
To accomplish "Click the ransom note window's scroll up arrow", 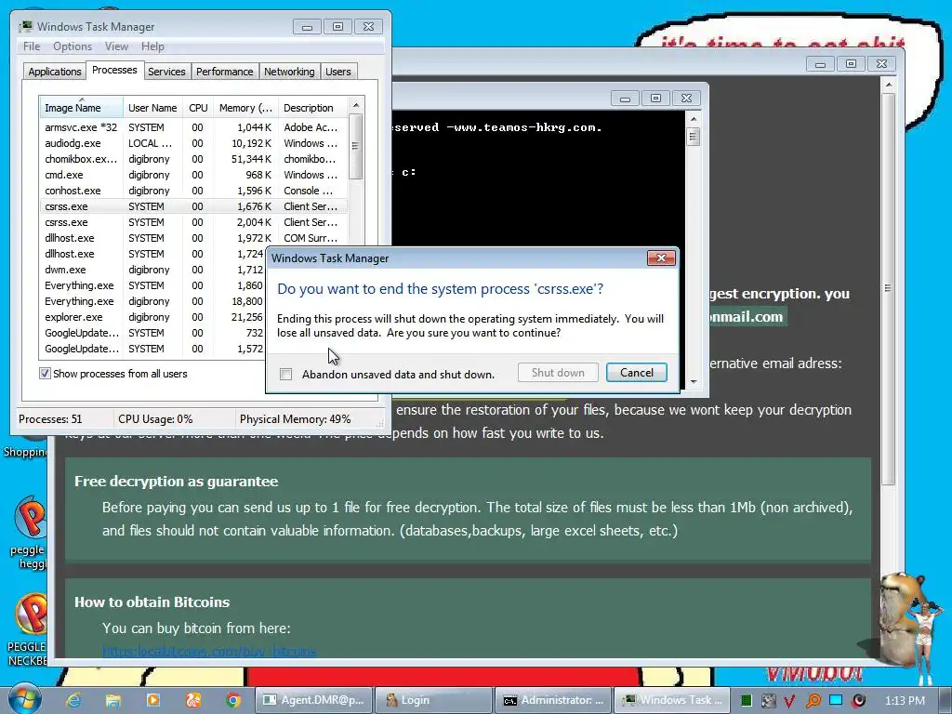I will pos(888,85).
